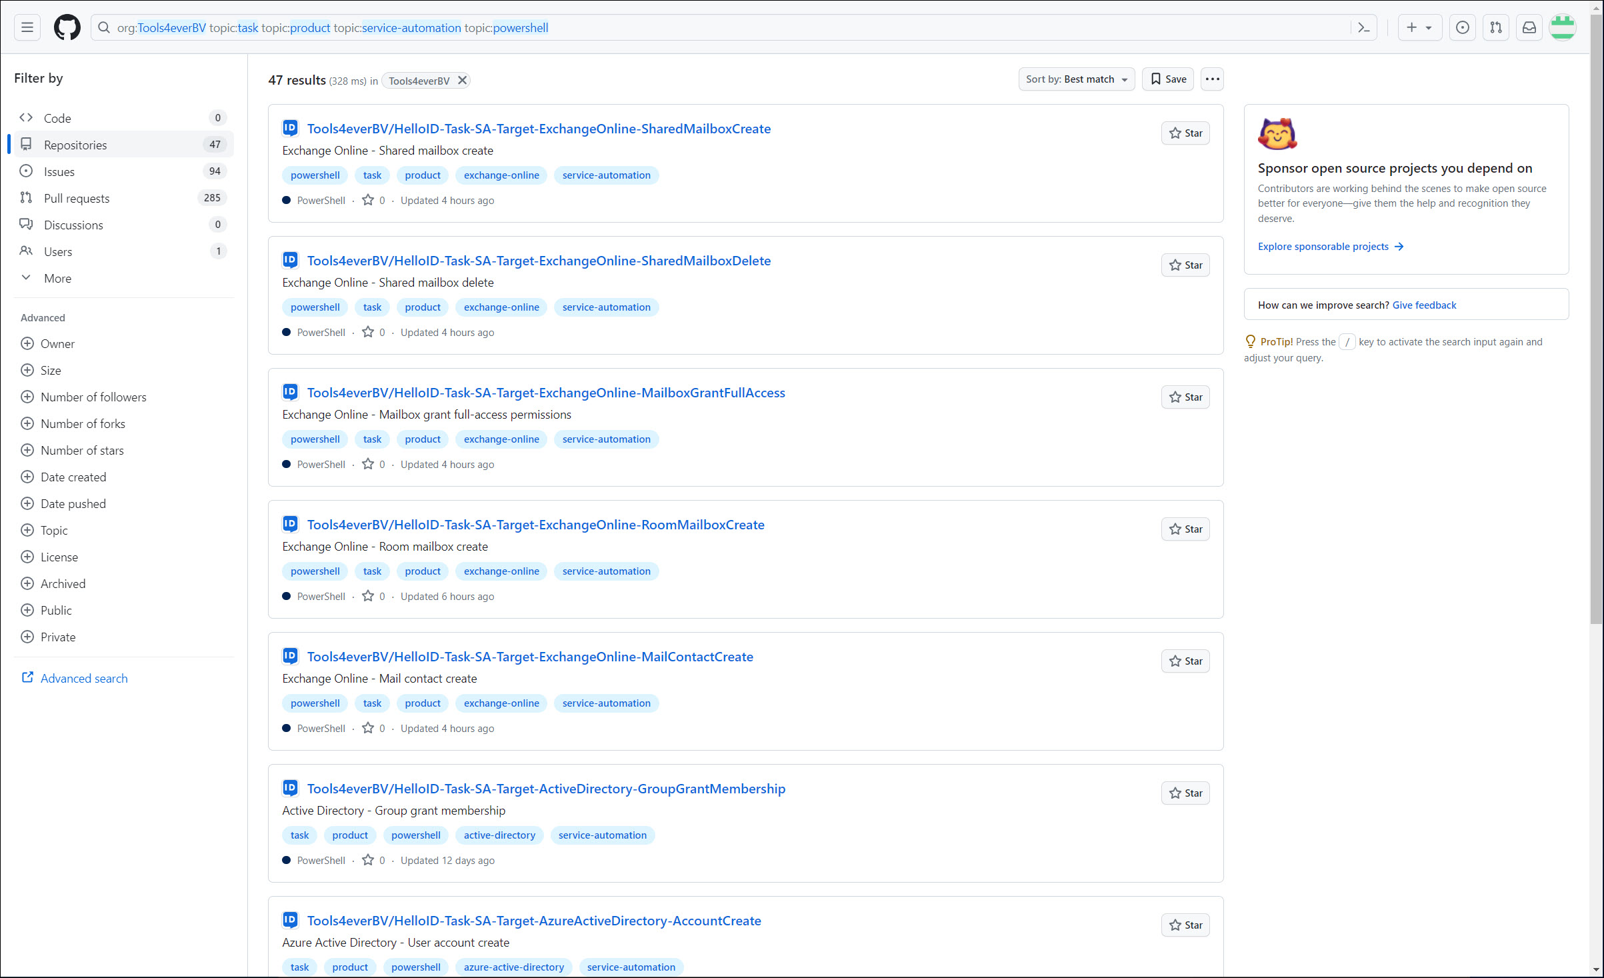Open the ExchangeOnline-SharedMailboxCreate repository link
The image size is (1604, 978).
(539, 129)
